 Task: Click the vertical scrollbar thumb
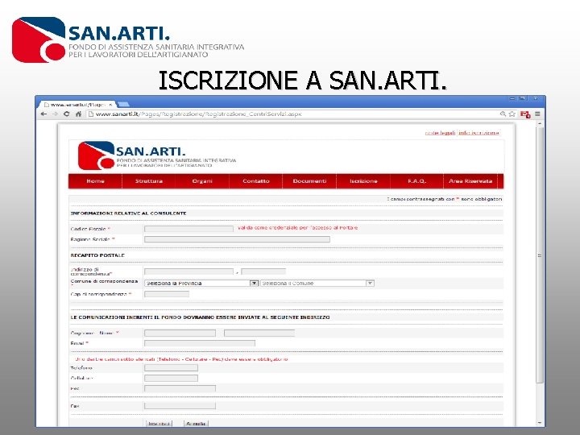(540, 255)
